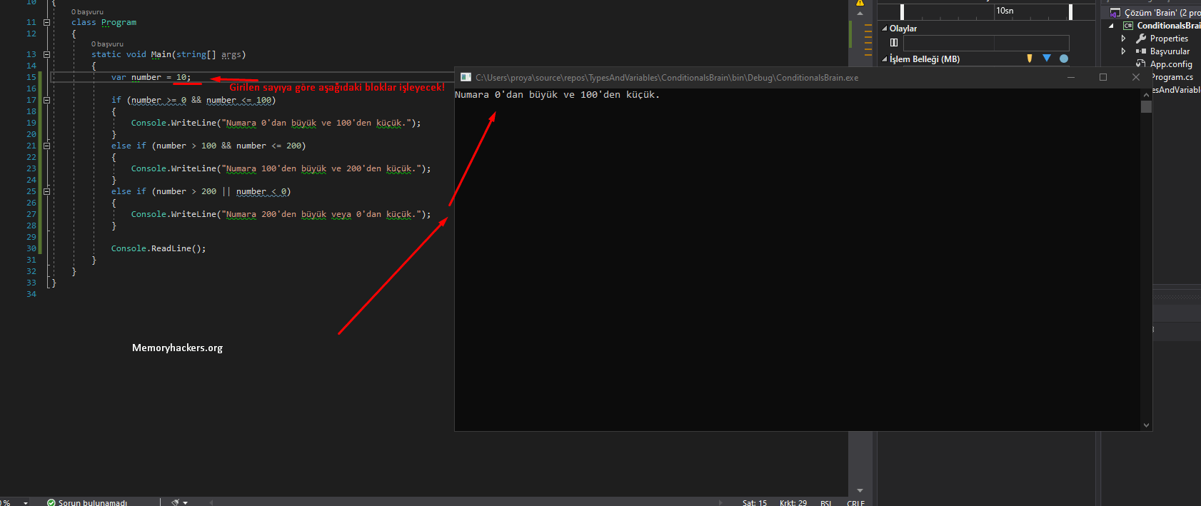Click the CRLF line ending indicator

coord(856,502)
